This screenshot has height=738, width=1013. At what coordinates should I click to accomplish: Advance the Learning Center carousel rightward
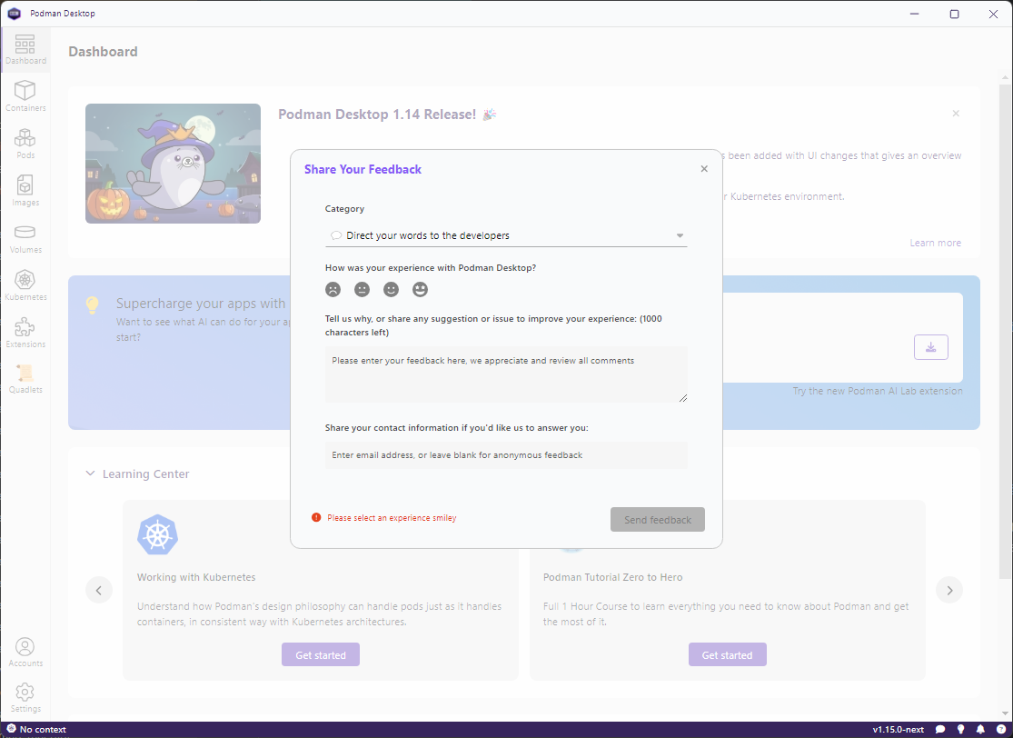[949, 590]
